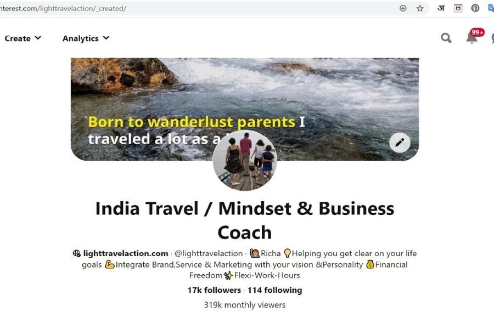This screenshot has height=329, width=494.
Task: Open the search magnifier icon
Action: pos(446,38)
